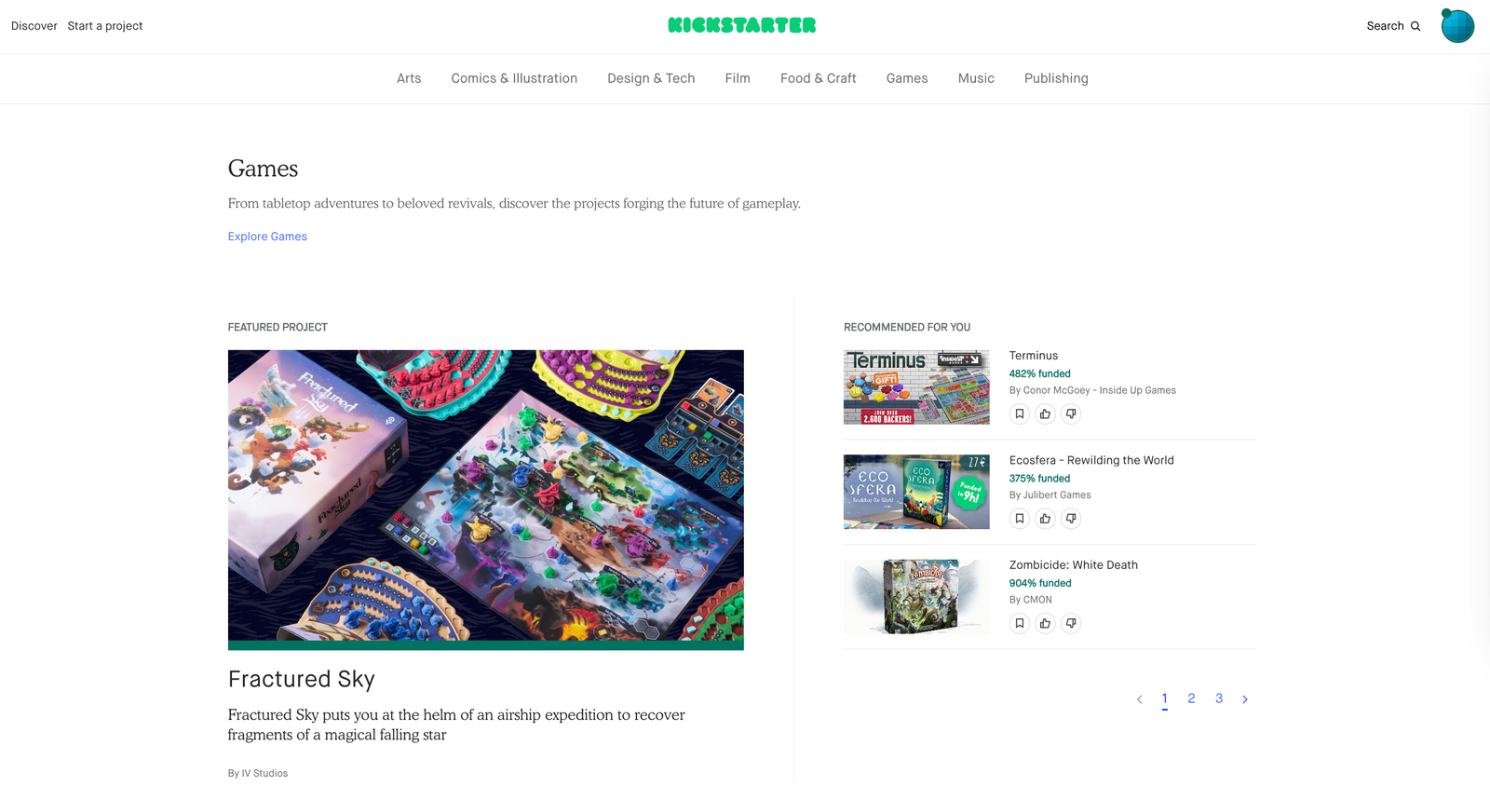Viewport: 1490px width, 786px height.
Task: Save Ecosfera with the bookmark icon
Action: click(1020, 519)
